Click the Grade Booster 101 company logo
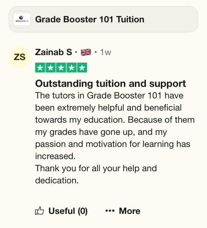This screenshot has height=228, width=207. [x=22, y=19]
